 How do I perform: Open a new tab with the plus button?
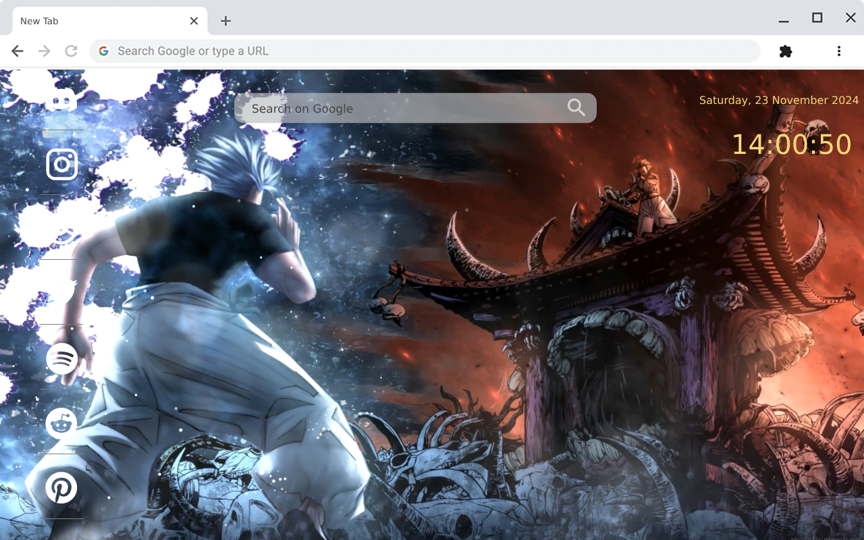pos(225,21)
